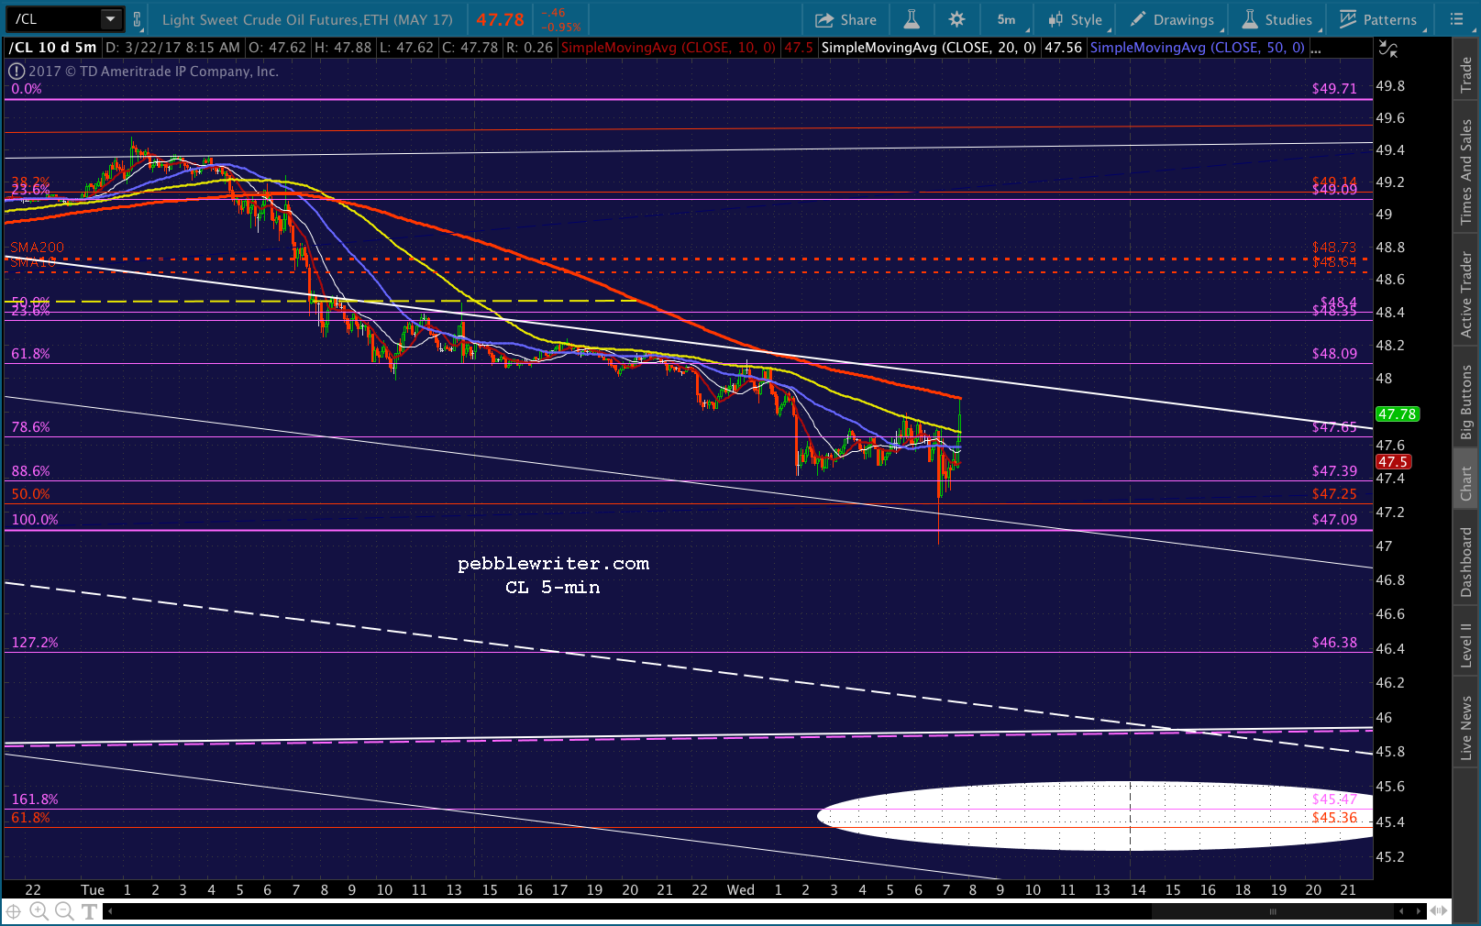
Task: Click the 88.6% Fibonacci label
Action: coord(30,471)
